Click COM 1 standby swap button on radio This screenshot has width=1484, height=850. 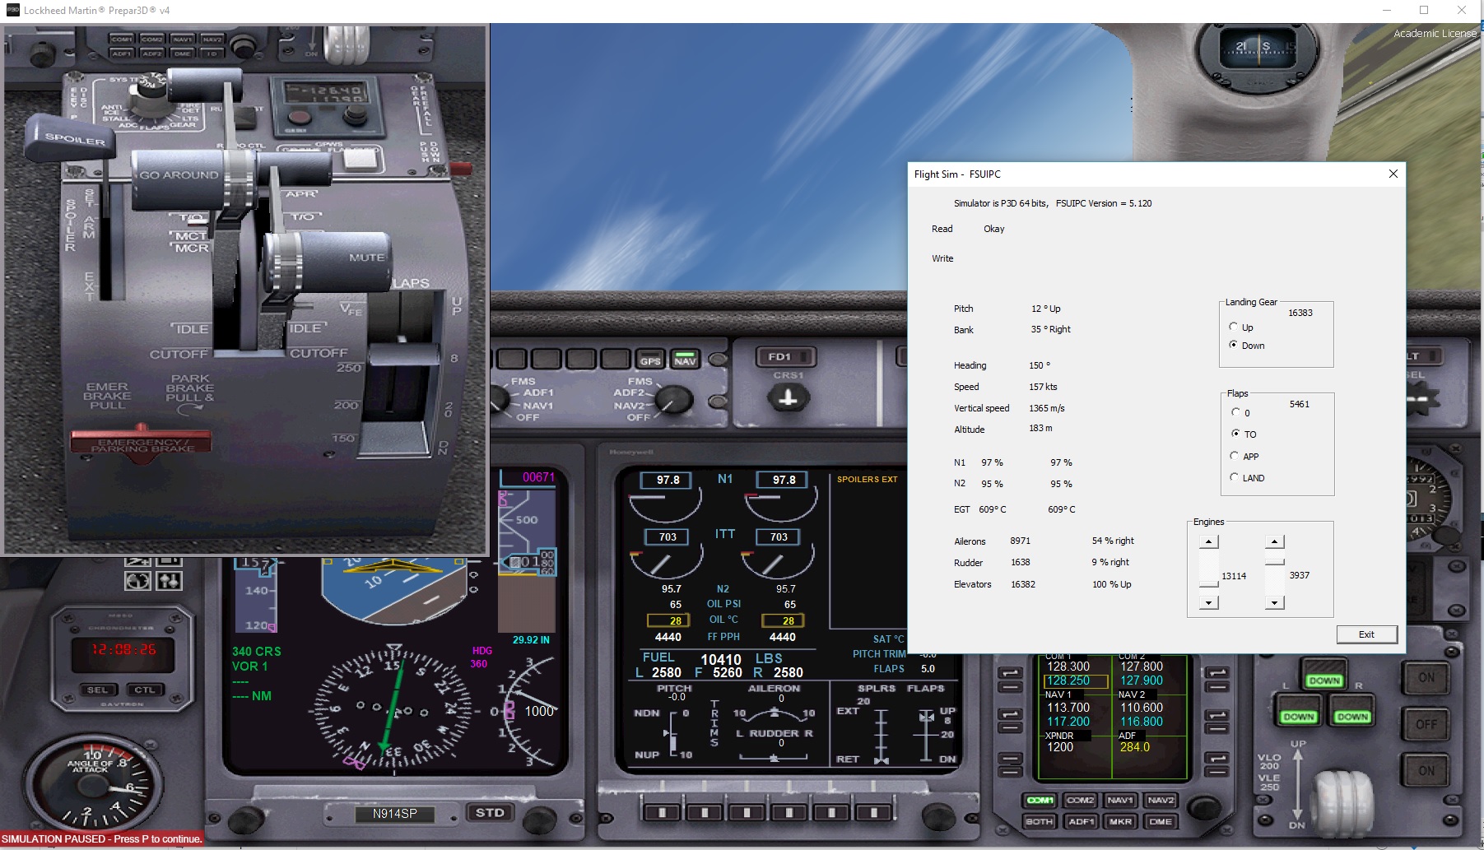1011,673
